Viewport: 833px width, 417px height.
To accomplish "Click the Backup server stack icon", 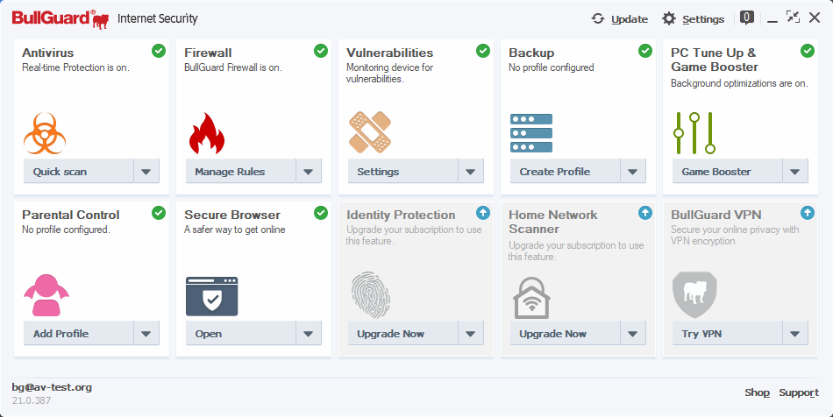I will click(531, 133).
